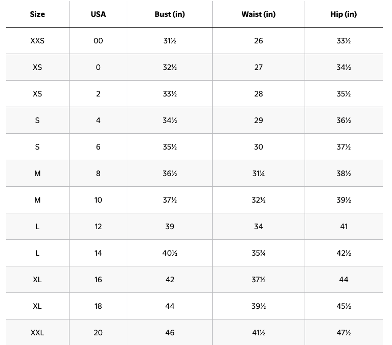Click hip value 44 in USA 16 row
Screen dimensions: 392x345
coord(344,280)
